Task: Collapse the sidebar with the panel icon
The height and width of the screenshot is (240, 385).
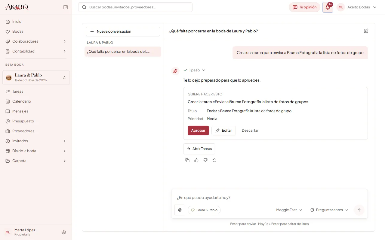Action: [x=66, y=7]
